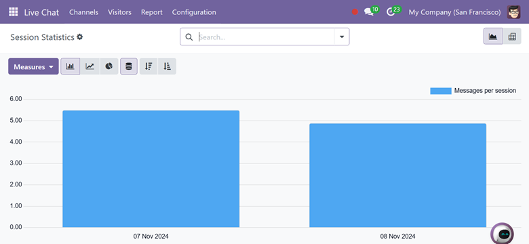
Task: Sort chart in ascending order
Action: (167, 66)
